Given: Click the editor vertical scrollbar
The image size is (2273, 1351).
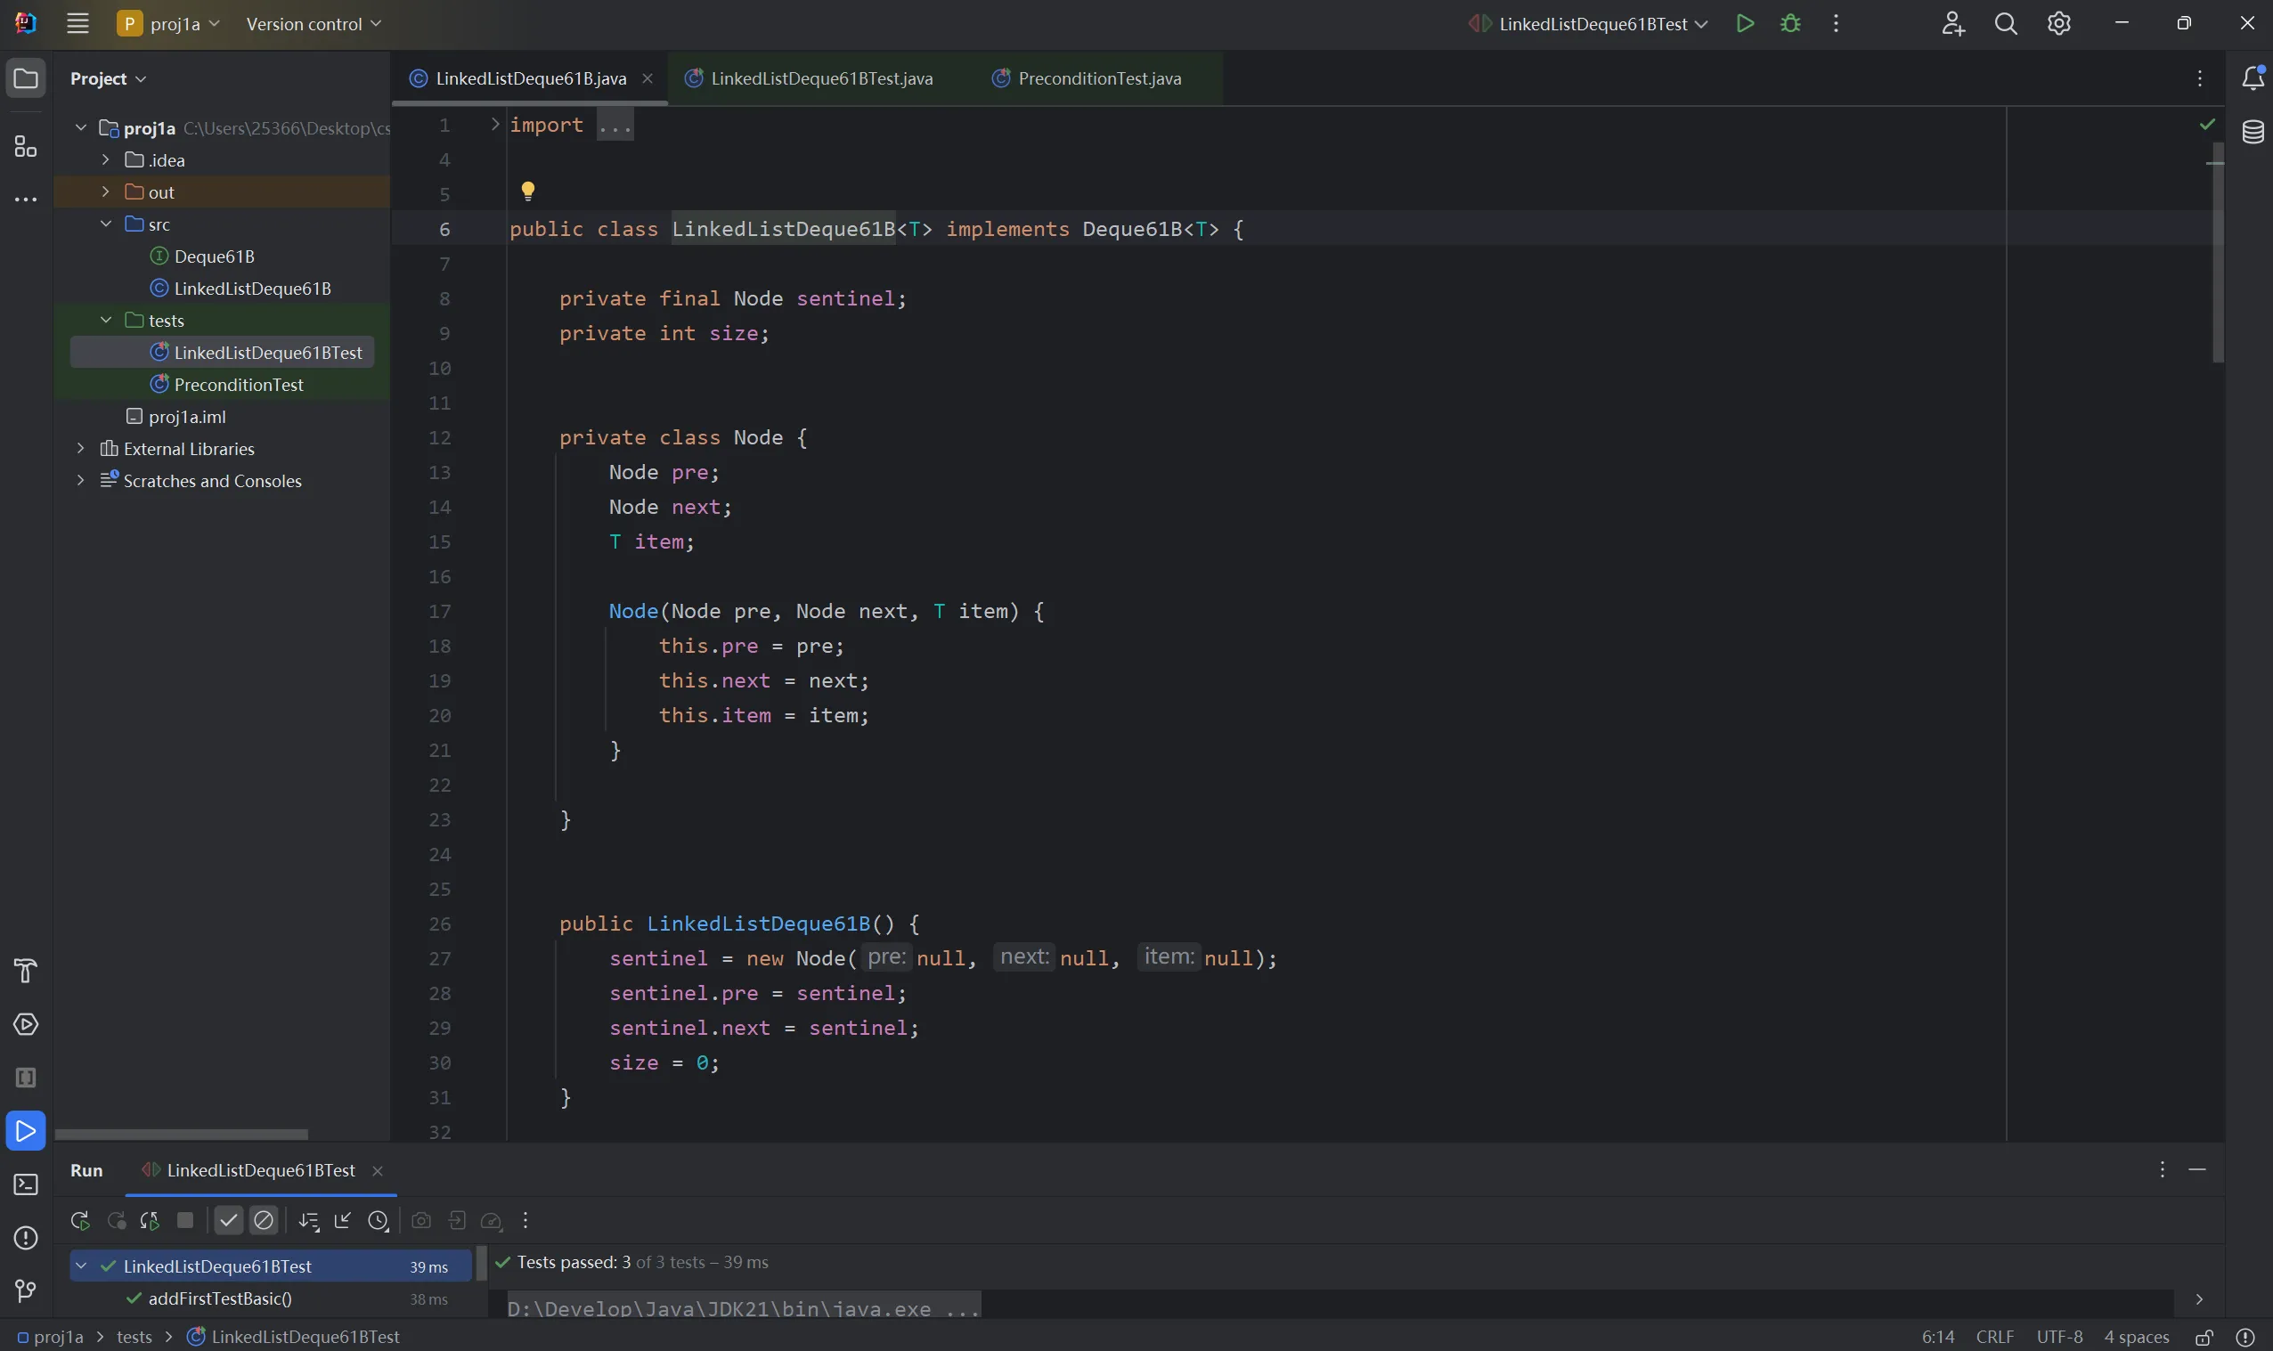Looking at the screenshot, I should tap(2218, 253).
